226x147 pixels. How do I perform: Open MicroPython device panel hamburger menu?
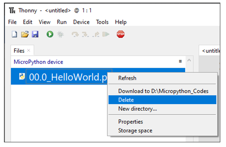(x=180, y=61)
